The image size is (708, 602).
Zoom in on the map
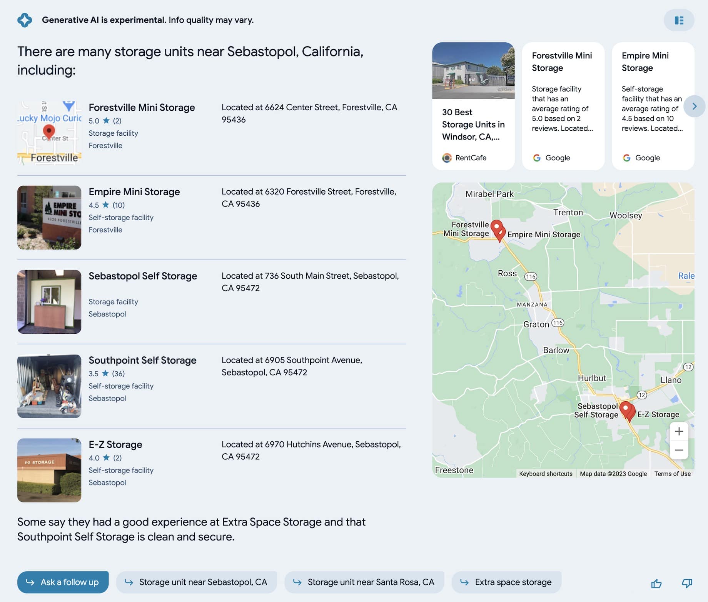[679, 431]
